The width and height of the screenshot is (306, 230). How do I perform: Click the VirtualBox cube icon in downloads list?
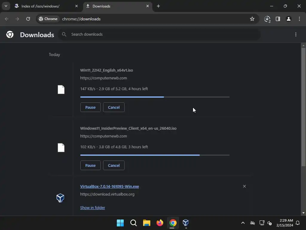pos(60,198)
